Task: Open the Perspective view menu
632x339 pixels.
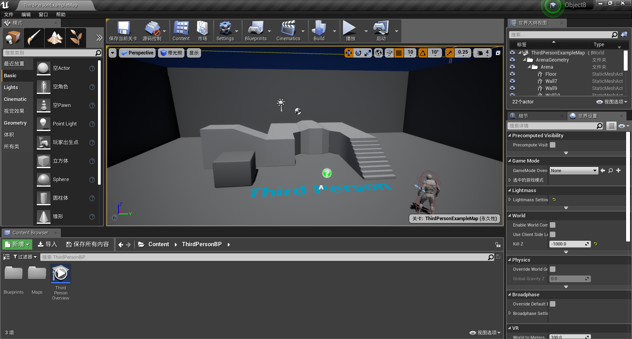Action: [137, 53]
